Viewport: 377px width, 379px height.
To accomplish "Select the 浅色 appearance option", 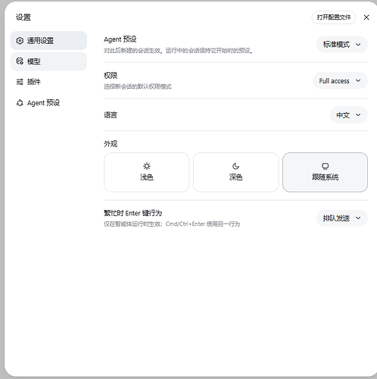I will click(147, 172).
